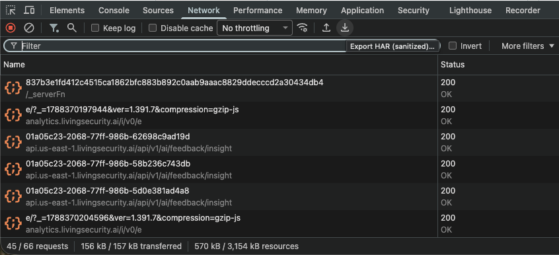
Task: Click the import HAR upload icon
Action: (x=326, y=28)
